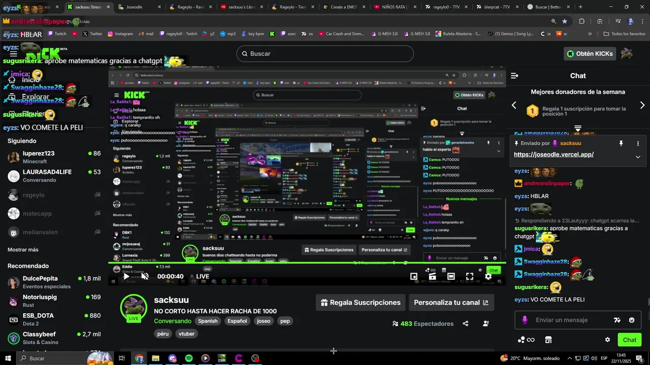Play the sacksuu stream video
Screen dimensions: 650x365
pos(126,276)
